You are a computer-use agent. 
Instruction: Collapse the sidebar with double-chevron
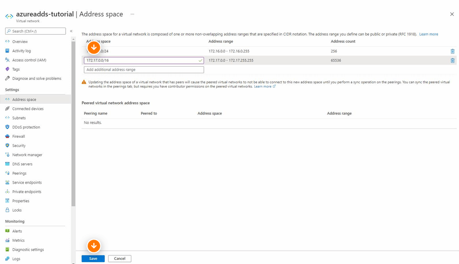pos(71,31)
